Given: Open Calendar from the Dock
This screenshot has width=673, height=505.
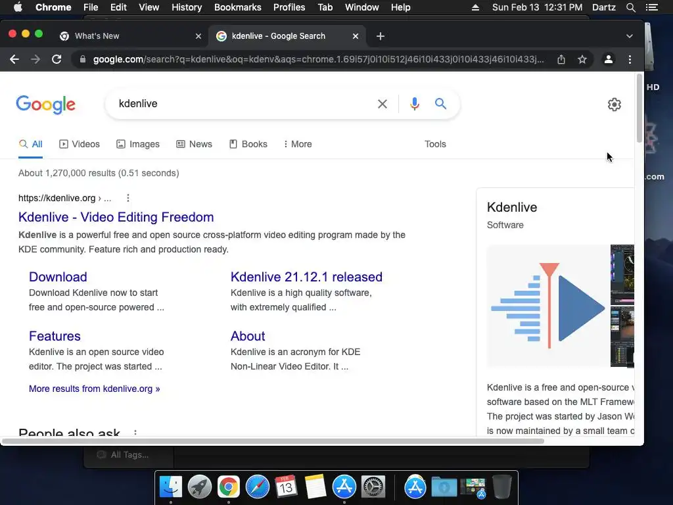Looking at the screenshot, I should (x=286, y=487).
